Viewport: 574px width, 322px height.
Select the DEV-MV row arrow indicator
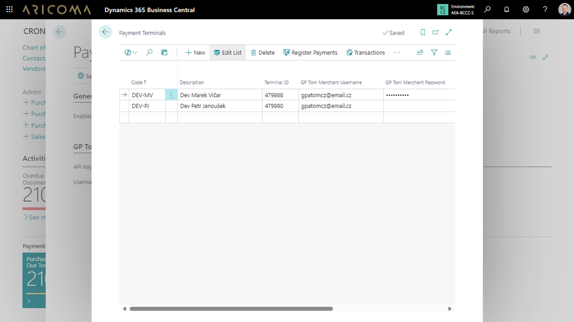tap(124, 95)
